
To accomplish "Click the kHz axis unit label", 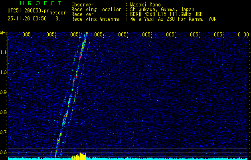I will point(4,33).
